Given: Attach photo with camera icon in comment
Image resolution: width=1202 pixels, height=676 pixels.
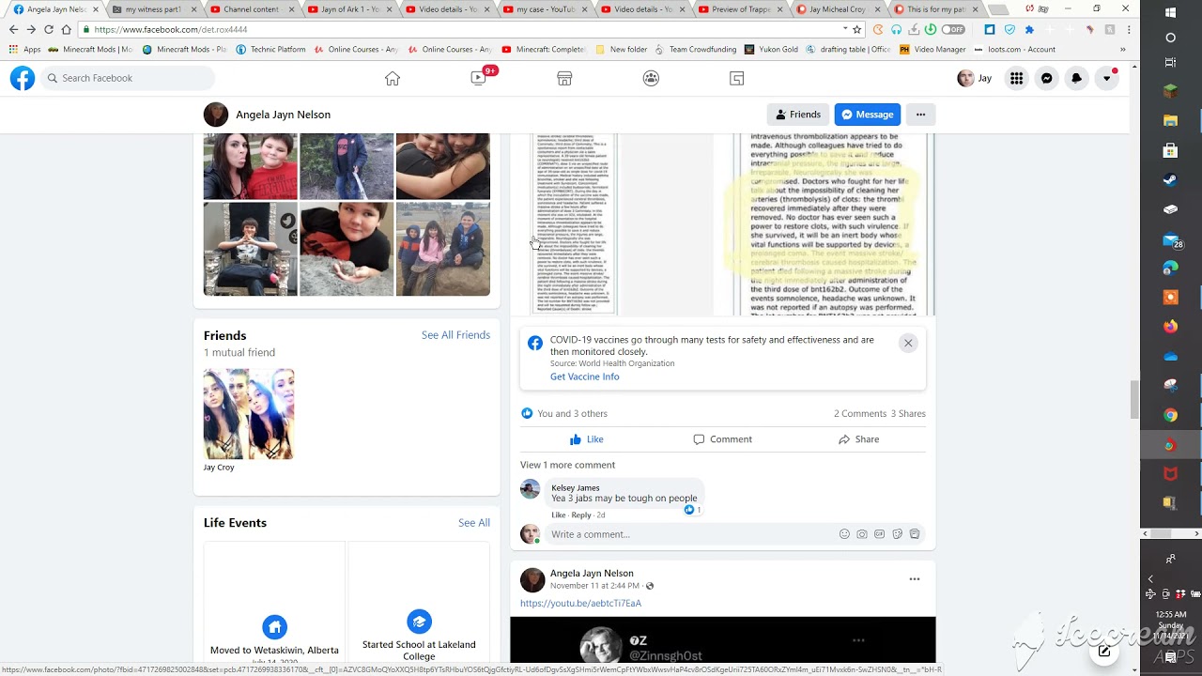Looking at the screenshot, I should click(862, 534).
